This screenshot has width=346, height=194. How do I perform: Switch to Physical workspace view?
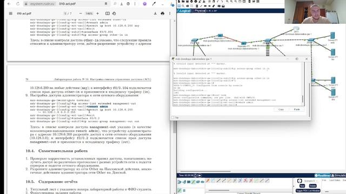(x=198, y=11)
